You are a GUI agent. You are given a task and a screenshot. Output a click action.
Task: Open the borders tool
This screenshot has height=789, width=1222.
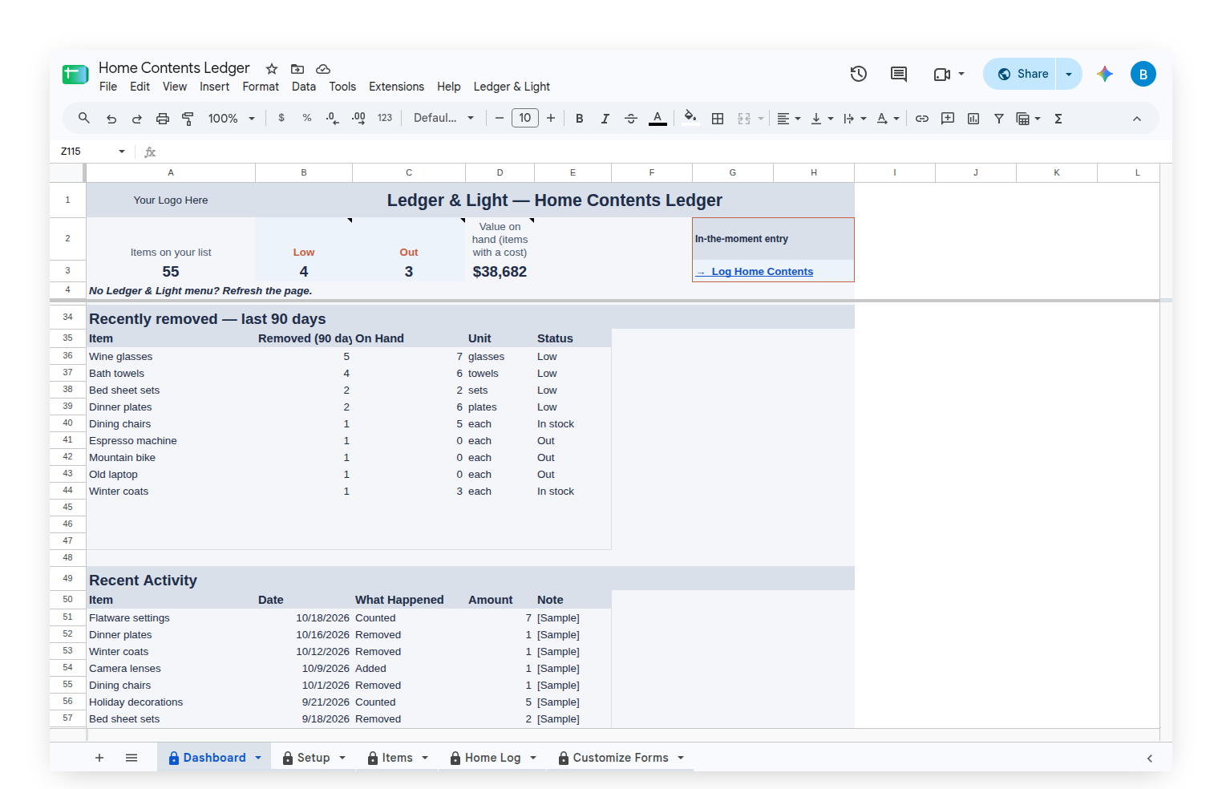point(718,119)
